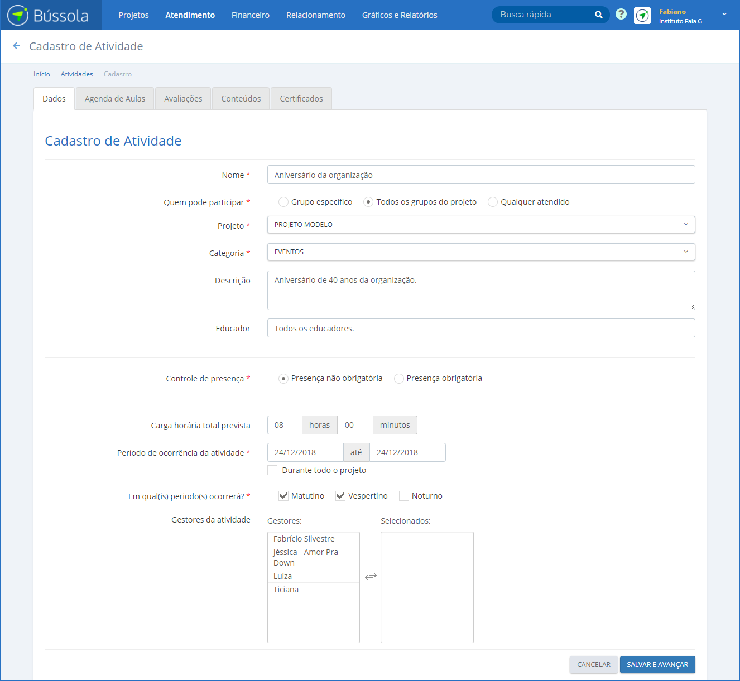The width and height of the screenshot is (740, 681).
Task: Choose Presença obrigatória radio button
Action: (x=399, y=379)
